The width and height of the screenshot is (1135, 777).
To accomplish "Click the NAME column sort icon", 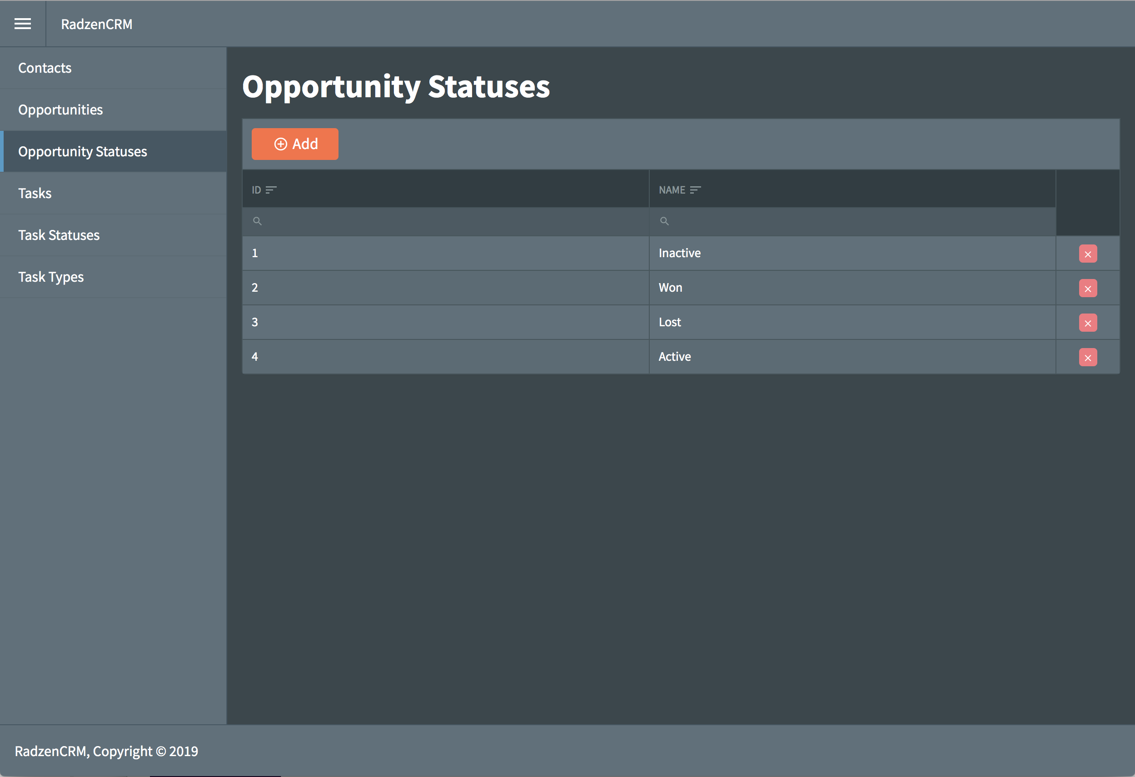I will (x=696, y=190).
